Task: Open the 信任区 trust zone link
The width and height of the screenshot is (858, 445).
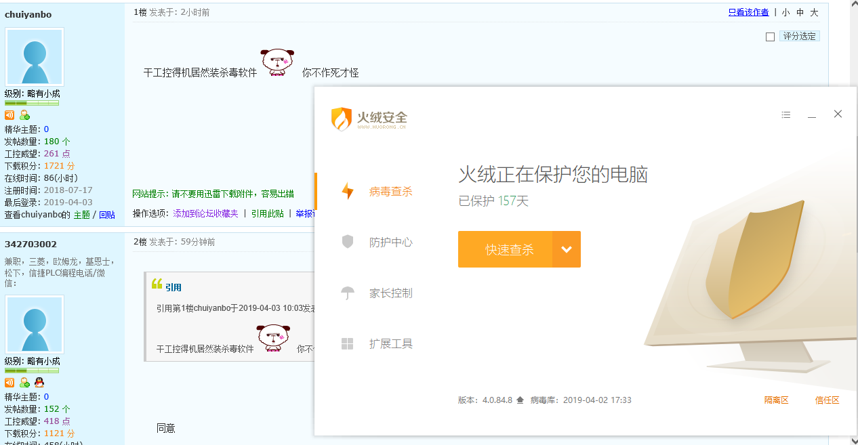Action: 827,400
